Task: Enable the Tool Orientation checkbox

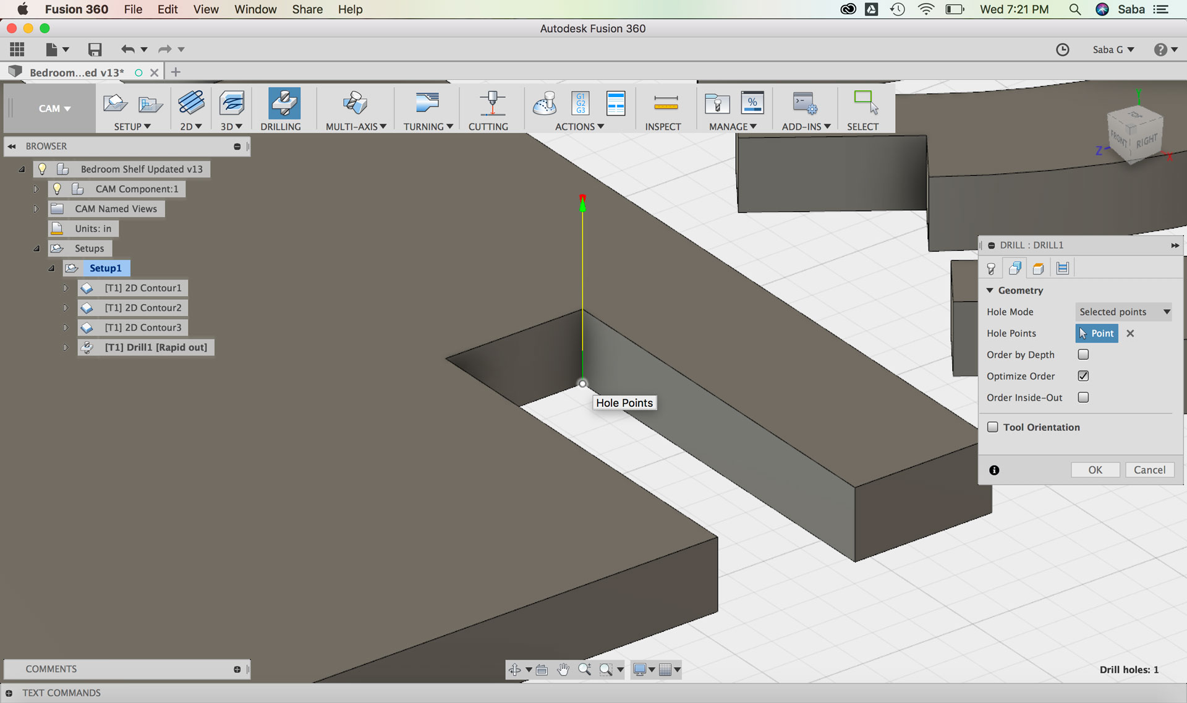Action: (993, 427)
